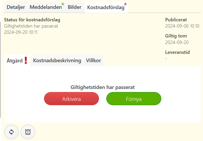Viewport: 203px width, 141px height.
Task: Click the circular refresh arrows icon
Action: (11, 132)
